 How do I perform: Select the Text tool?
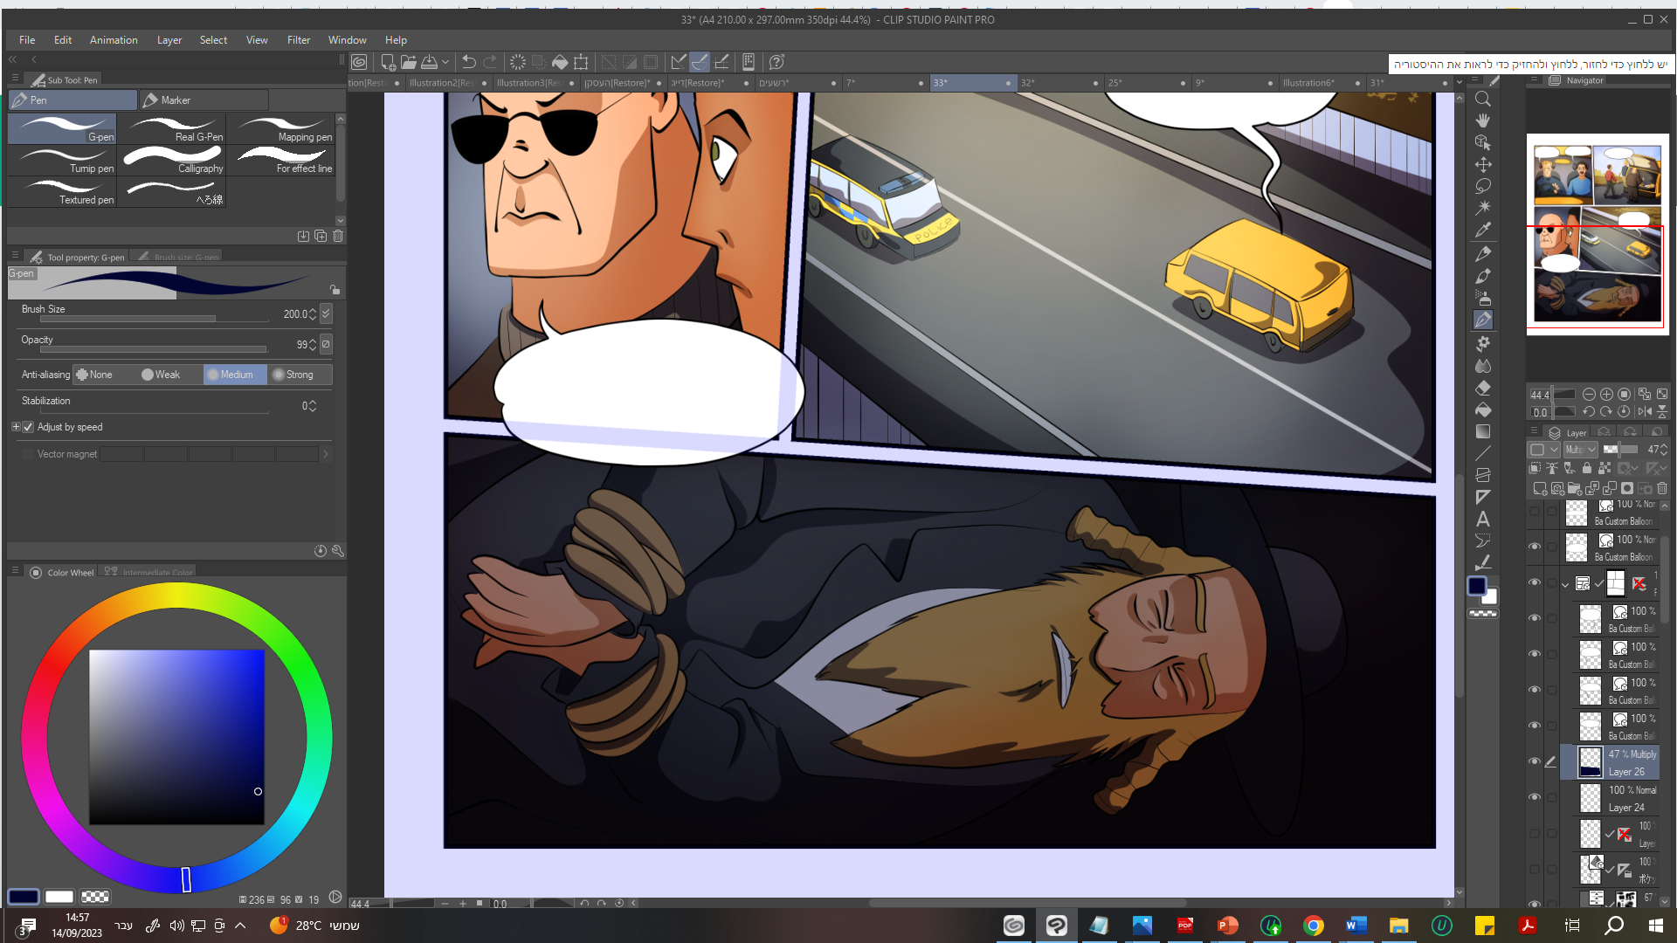point(1482,519)
